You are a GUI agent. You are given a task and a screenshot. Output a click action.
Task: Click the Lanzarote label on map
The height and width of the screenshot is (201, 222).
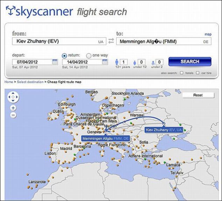click(x=37, y=182)
